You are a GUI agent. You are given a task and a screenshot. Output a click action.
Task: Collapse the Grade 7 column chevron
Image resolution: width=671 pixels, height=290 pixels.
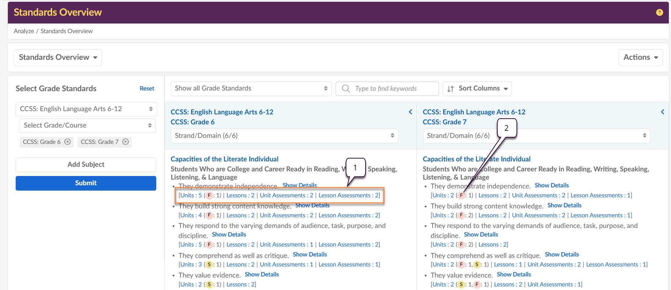click(x=662, y=112)
